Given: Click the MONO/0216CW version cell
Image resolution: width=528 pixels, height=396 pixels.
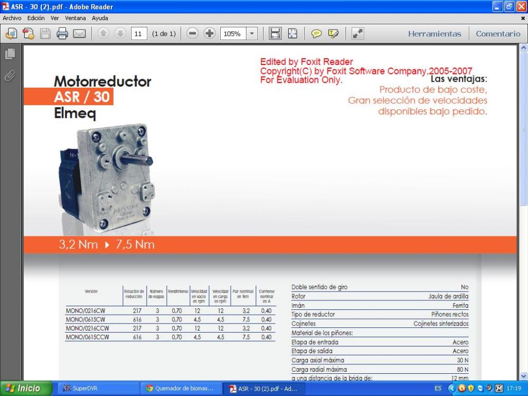Looking at the screenshot, I should click(86, 311).
